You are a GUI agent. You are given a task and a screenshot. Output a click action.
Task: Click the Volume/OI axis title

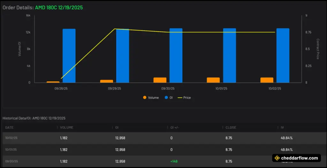(x=19, y=49)
